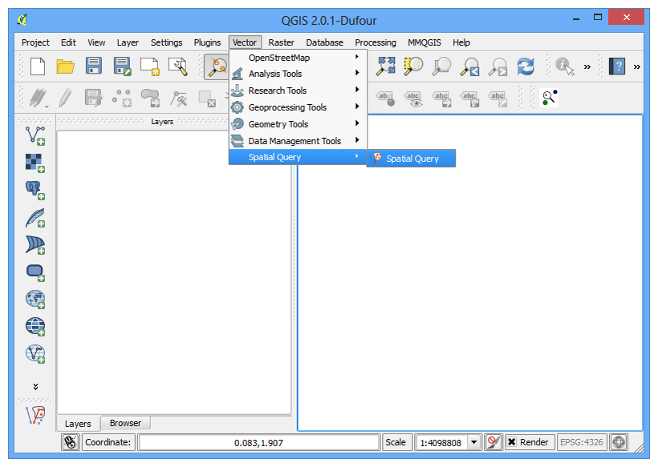Click the Add Vector Layer icon
The image size is (658, 467).
[x=35, y=135]
